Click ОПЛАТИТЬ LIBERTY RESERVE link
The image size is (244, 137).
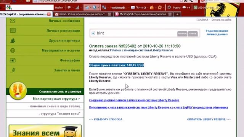point(209,119)
